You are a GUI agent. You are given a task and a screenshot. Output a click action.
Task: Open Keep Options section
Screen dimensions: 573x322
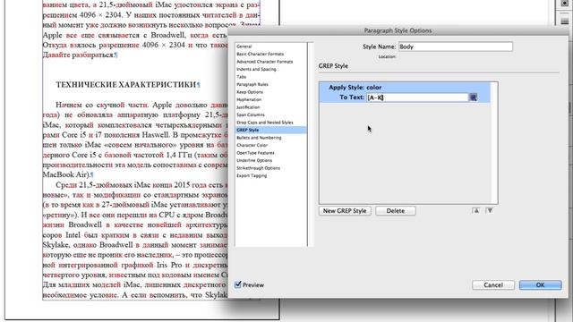(250, 92)
